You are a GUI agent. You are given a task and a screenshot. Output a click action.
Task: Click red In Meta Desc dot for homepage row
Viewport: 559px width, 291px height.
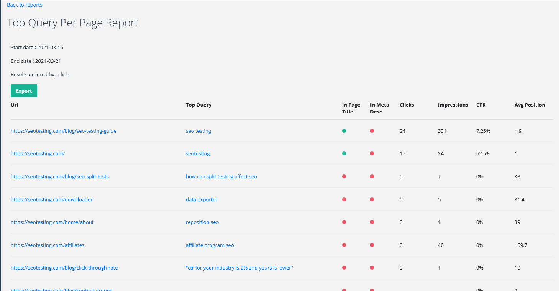[372, 153]
